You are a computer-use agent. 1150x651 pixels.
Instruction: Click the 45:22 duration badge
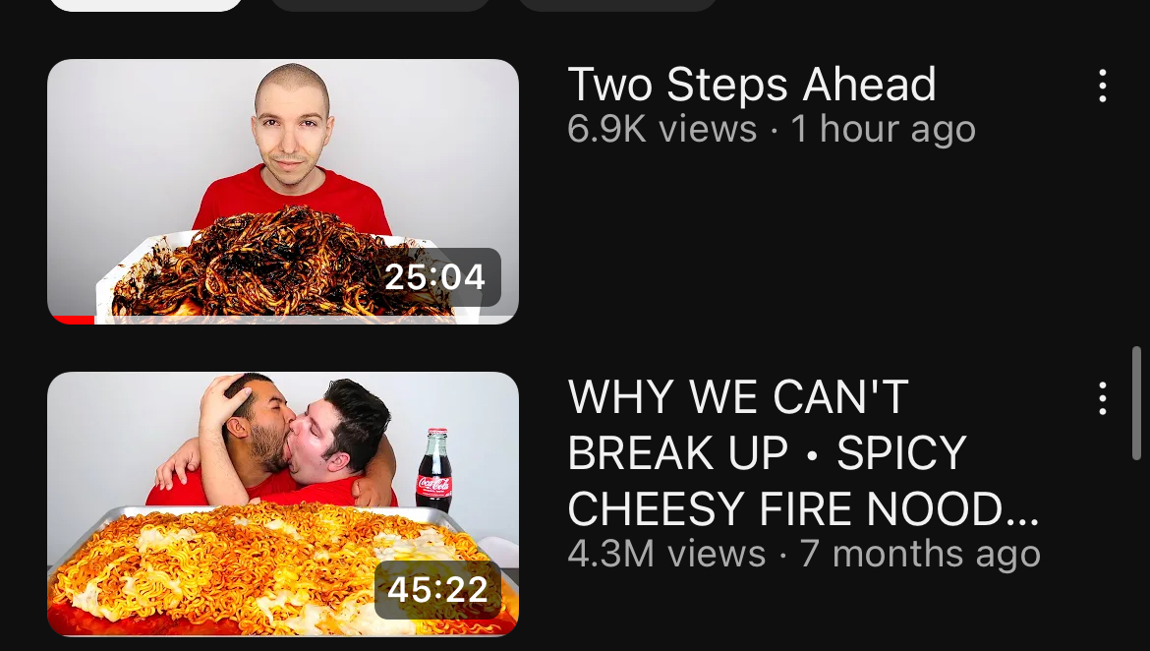[x=437, y=589]
